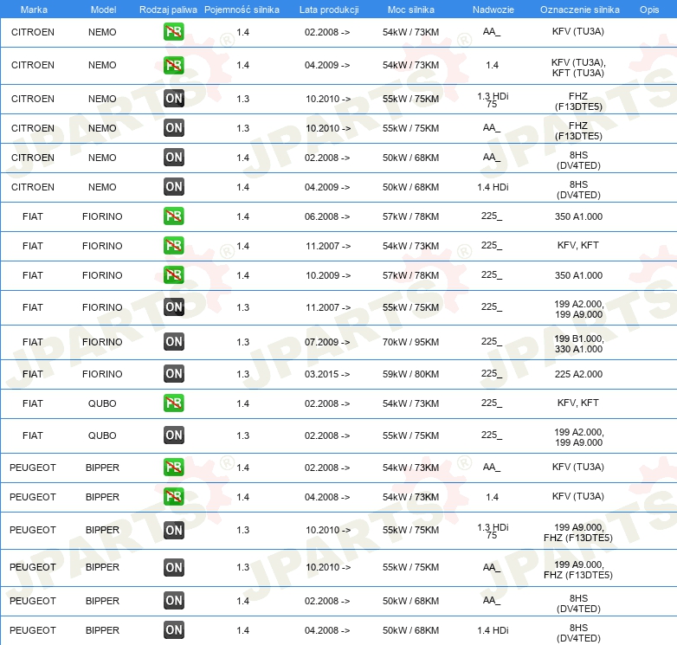Click the Opis column header

click(649, 10)
